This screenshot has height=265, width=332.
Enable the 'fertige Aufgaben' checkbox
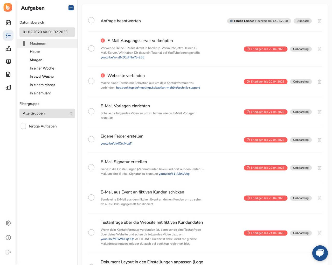tap(23, 126)
